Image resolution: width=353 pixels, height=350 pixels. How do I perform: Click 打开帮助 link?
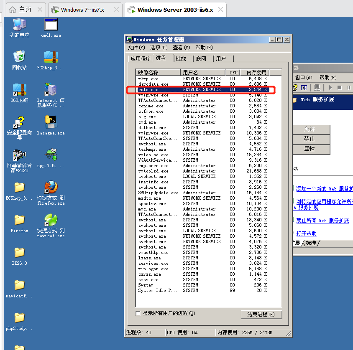(306, 233)
